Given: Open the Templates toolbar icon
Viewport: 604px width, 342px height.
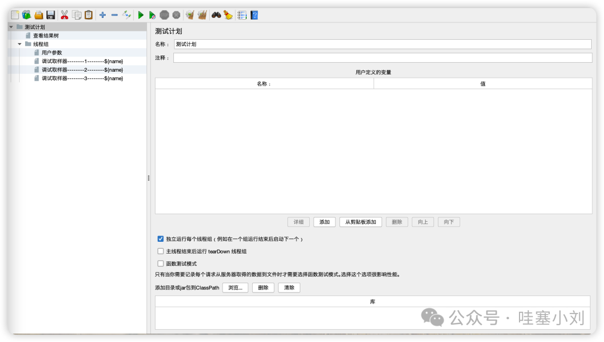Looking at the screenshot, I should 27,15.
